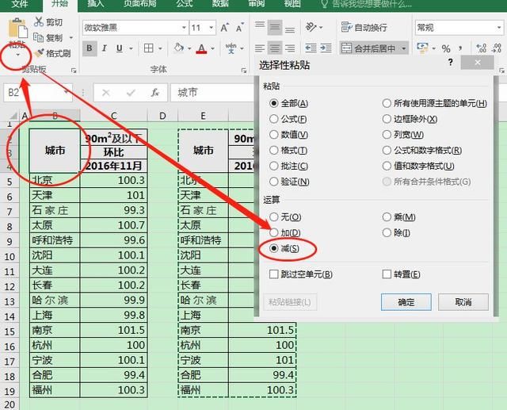Switch to the 数据 (Data) tab
The image size is (507, 410).
(220, 4)
